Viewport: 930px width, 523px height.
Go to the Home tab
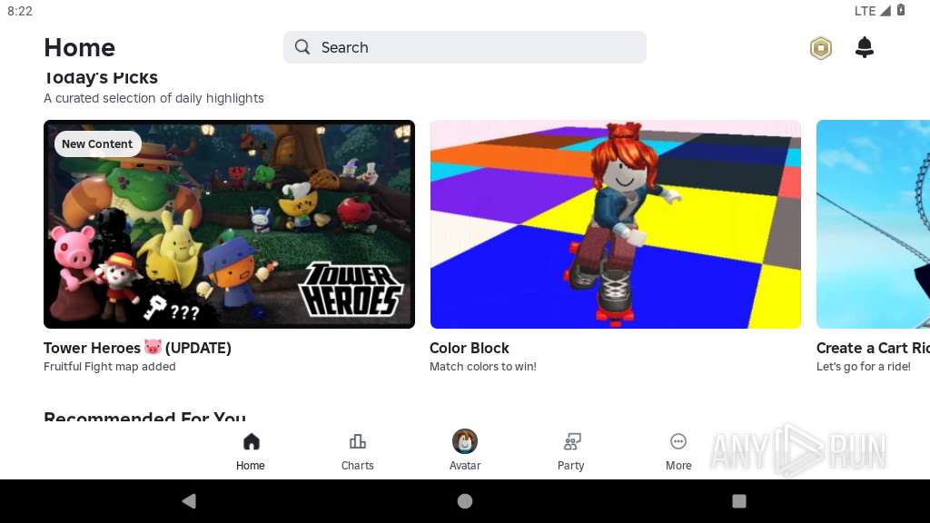tap(251, 452)
